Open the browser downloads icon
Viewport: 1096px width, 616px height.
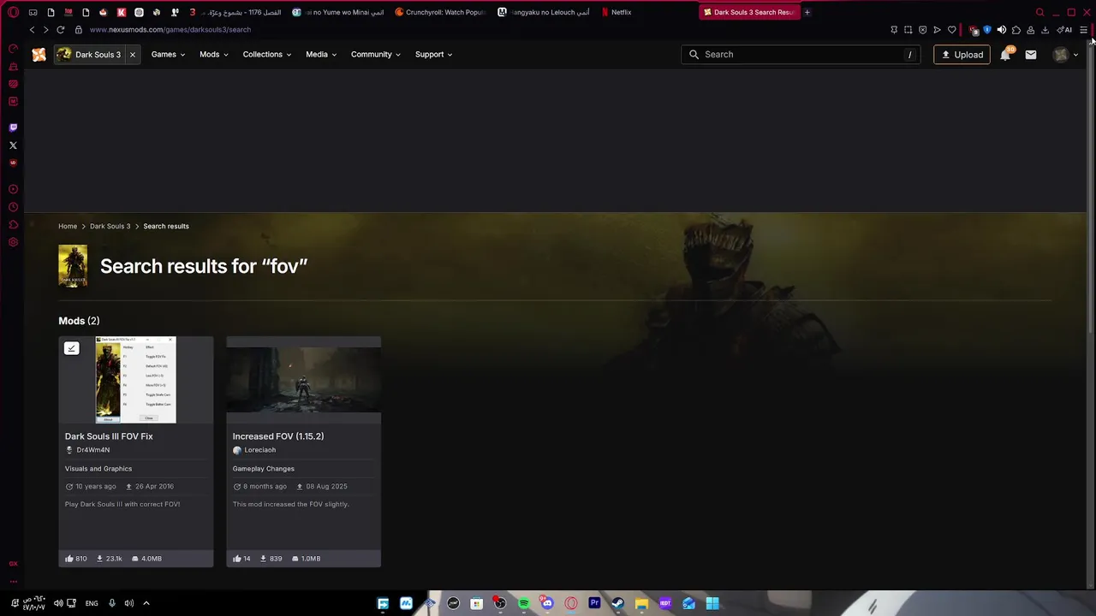point(1045,30)
